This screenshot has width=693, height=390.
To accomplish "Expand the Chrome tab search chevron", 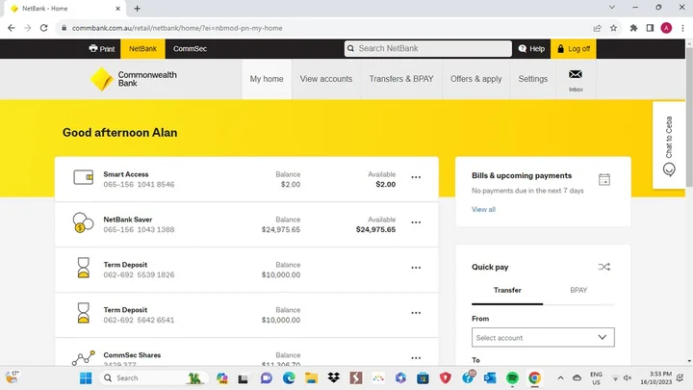I will click(612, 8).
